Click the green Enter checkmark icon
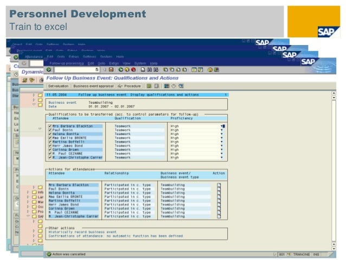 click(x=49, y=69)
